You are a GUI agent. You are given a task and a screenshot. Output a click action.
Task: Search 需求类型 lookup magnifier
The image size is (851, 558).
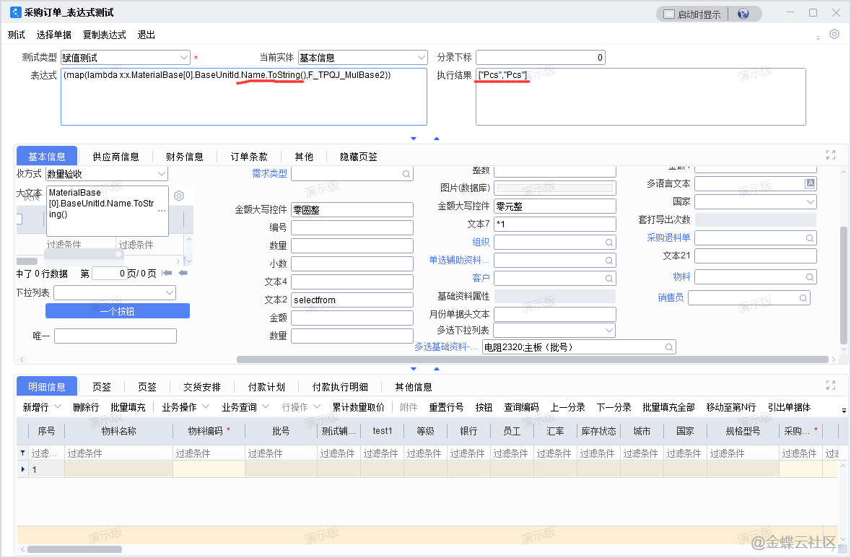406,174
